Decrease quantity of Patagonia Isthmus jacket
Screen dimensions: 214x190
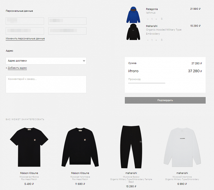click(x=148, y=19)
